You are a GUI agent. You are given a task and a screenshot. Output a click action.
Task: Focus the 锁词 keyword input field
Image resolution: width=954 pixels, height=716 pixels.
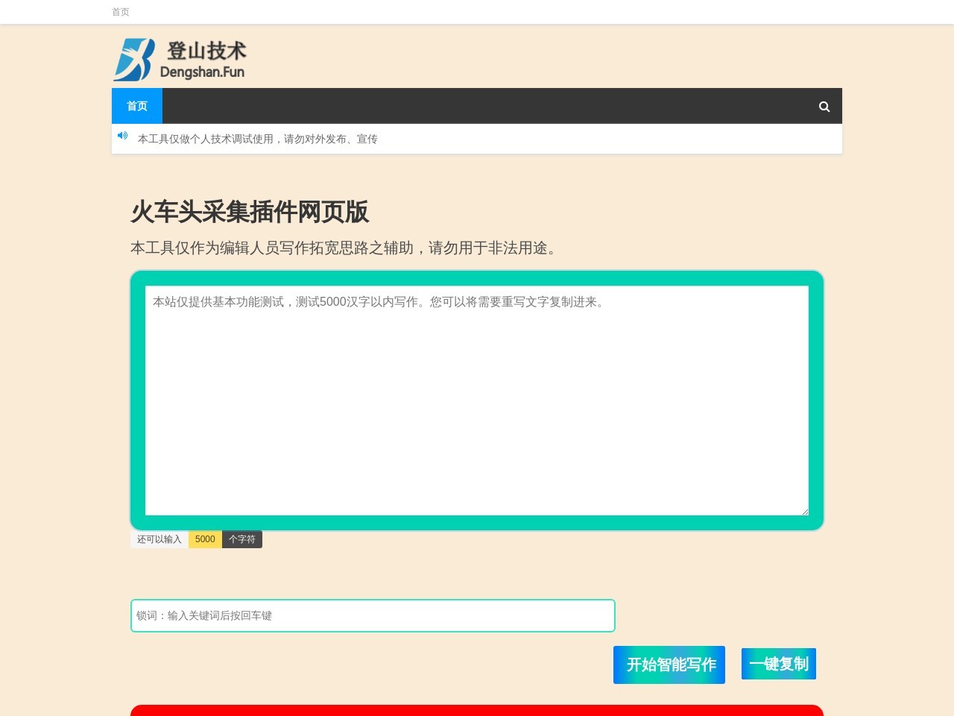372,615
